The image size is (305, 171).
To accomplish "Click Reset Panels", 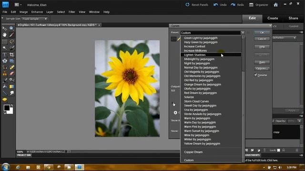I will [197, 5].
